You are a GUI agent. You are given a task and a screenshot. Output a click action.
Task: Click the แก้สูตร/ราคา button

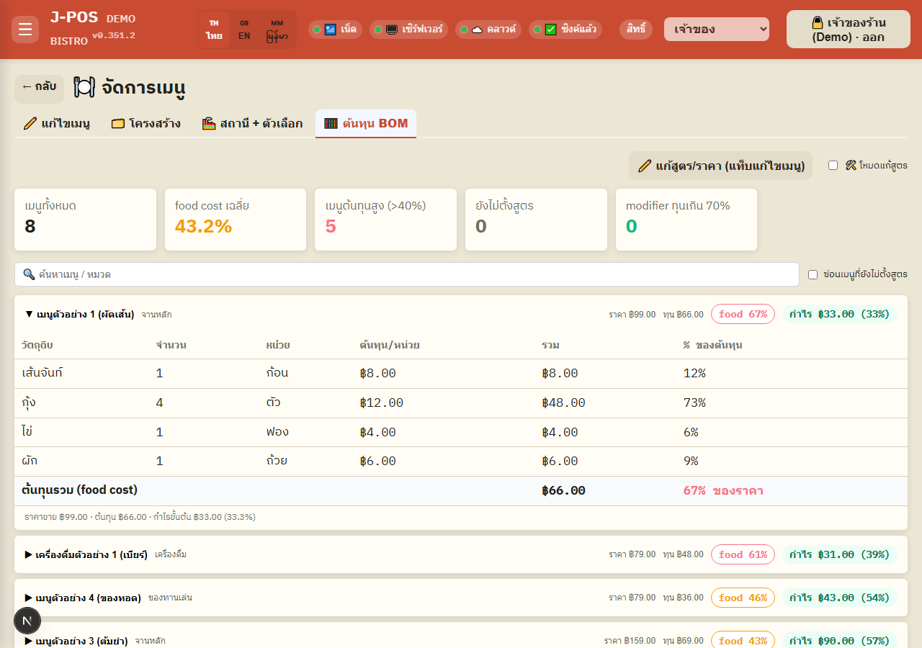click(x=721, y=166)
